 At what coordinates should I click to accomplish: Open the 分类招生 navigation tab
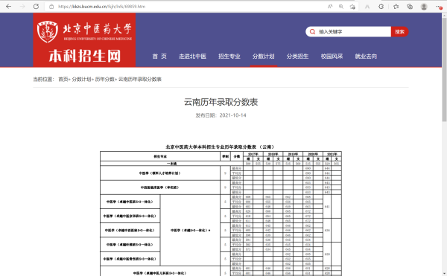coord(297,57)
